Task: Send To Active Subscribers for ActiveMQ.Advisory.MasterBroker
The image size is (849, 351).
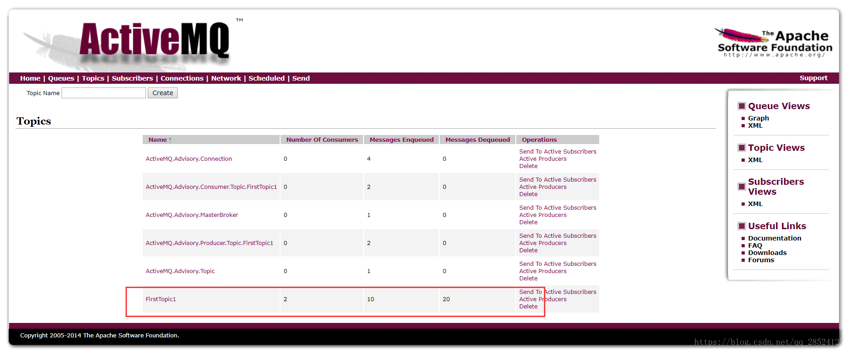Action: click(x=558, y=207)
